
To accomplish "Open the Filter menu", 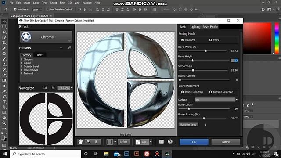I will click(62, 3).
